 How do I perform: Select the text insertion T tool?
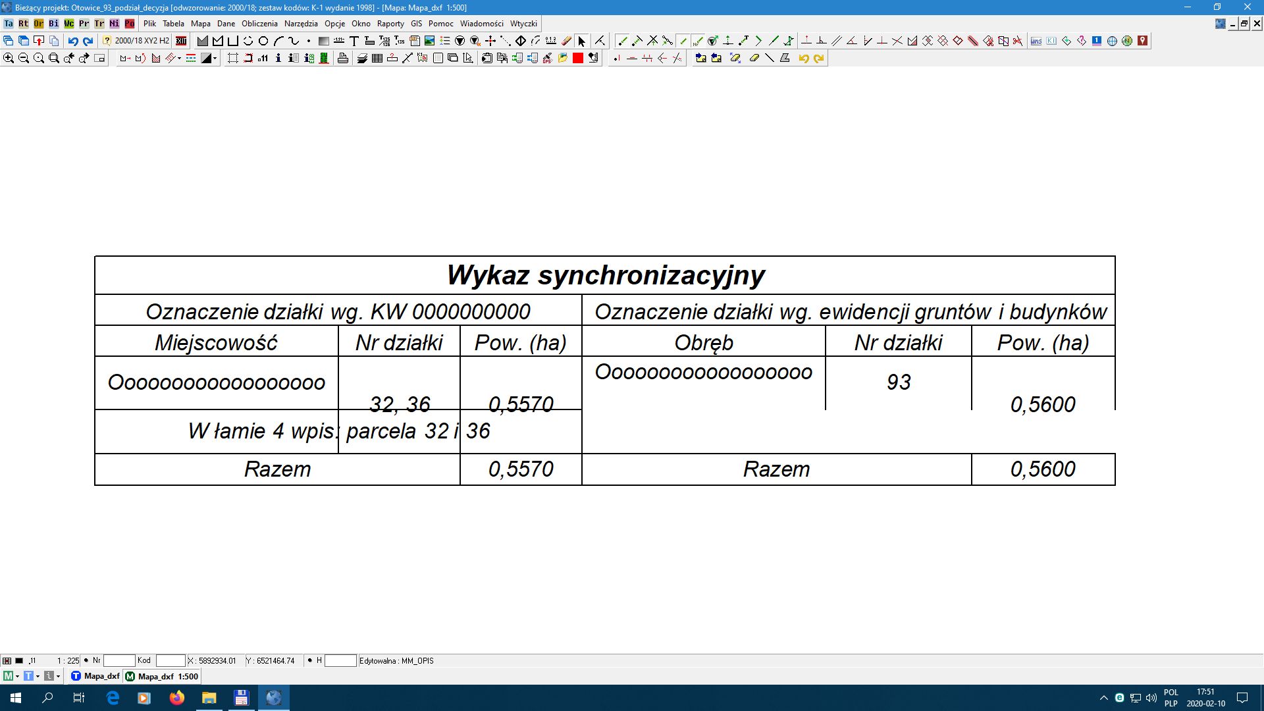[x=354, y=41]
